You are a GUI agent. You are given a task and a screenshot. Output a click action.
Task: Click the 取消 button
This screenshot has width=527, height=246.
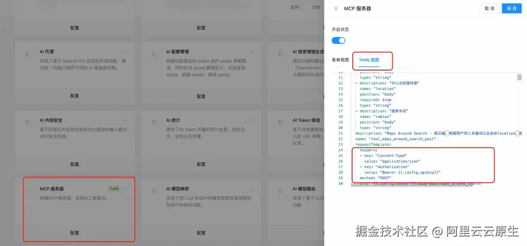click(x=489, y=9)
